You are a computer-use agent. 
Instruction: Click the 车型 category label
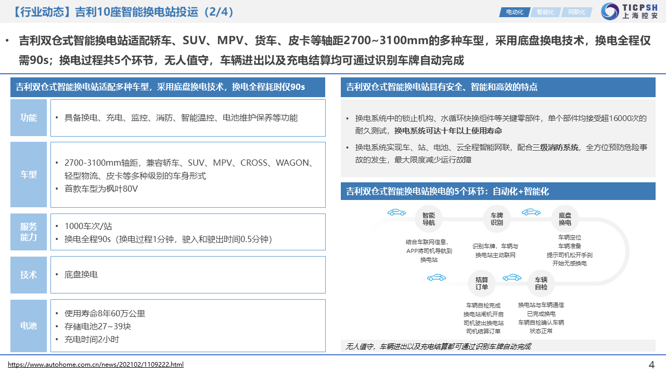pyautogui.click(x=29, y=175)
